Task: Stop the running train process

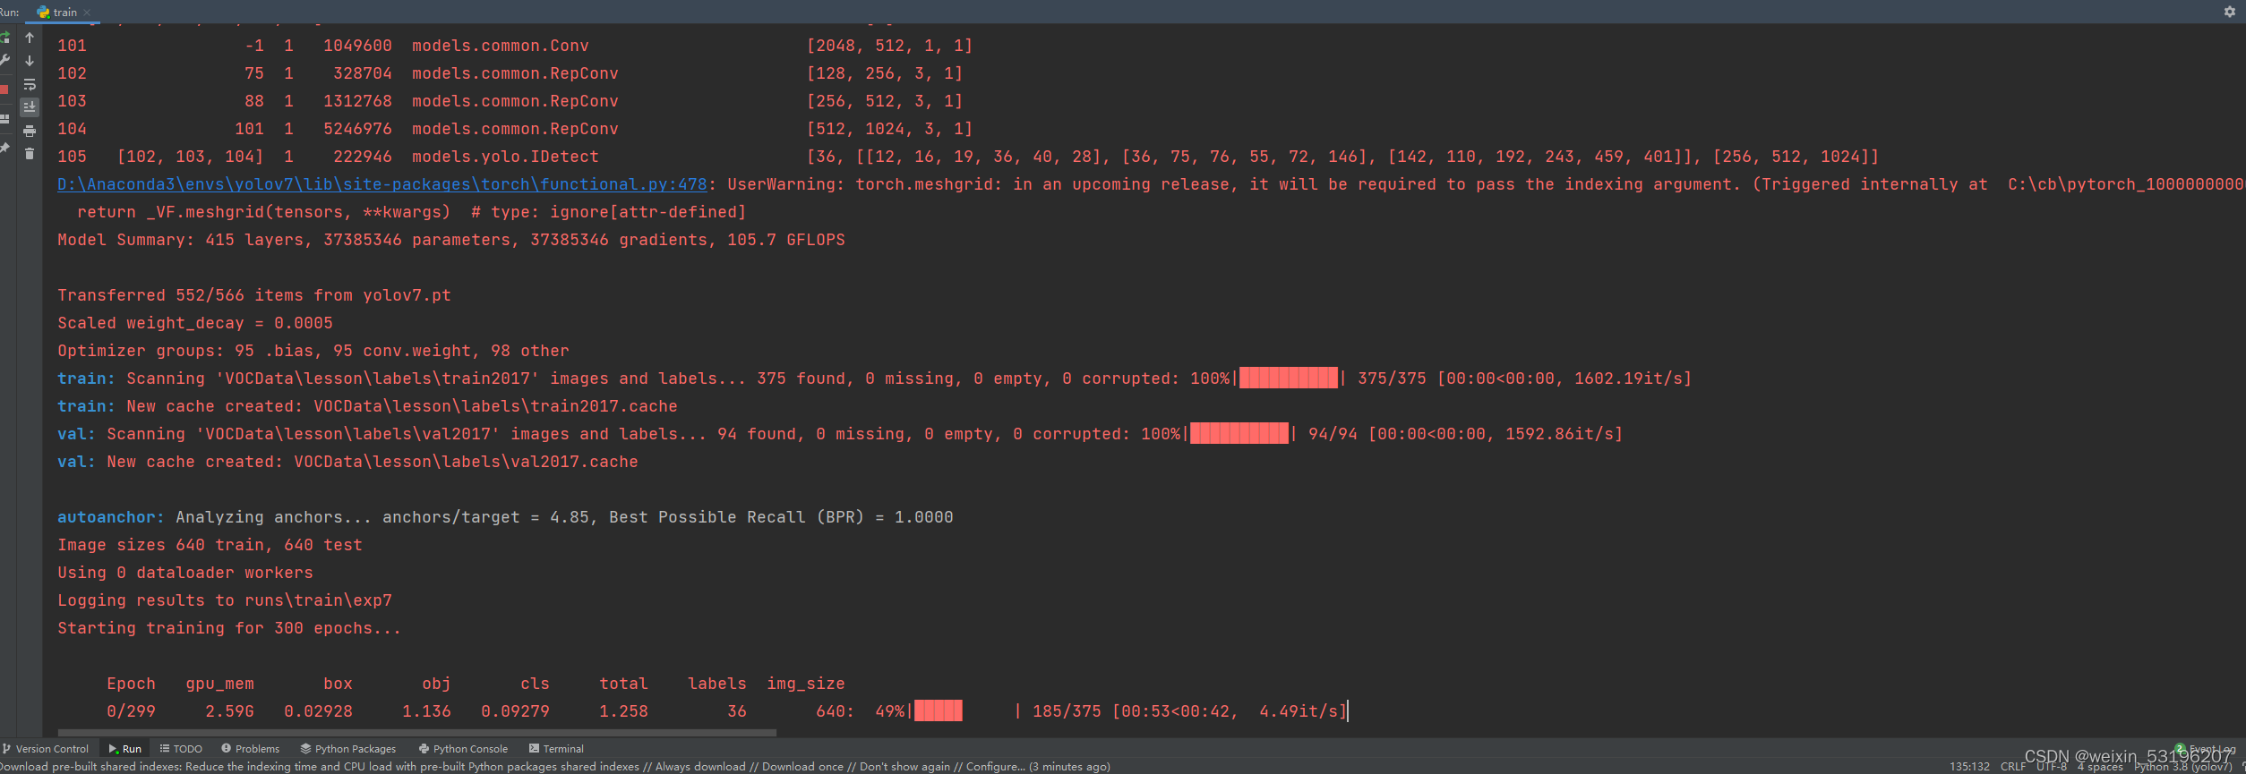Action: [x=4, y=89]
